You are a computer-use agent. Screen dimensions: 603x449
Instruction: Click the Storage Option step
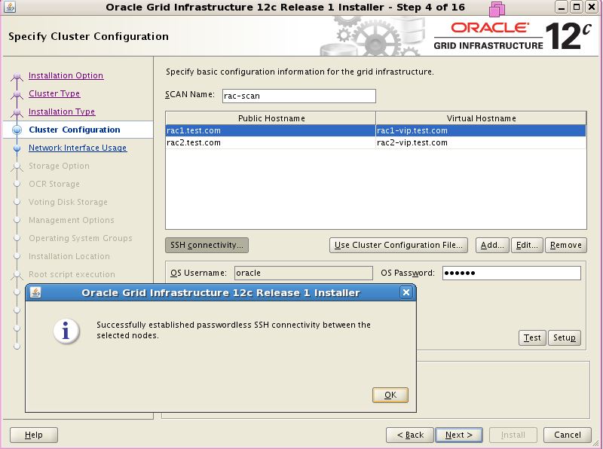click(x=59, y=166)
